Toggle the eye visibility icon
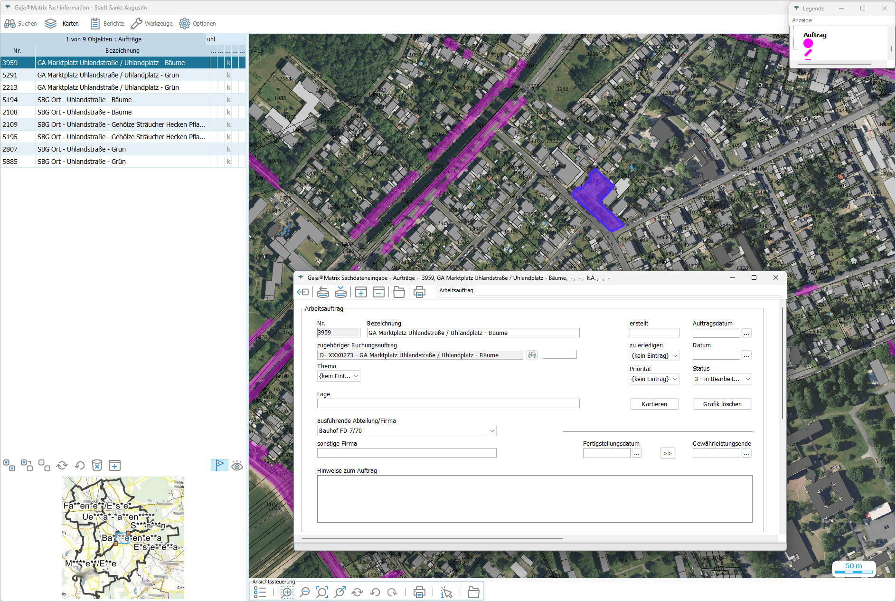The height and width of the screenshot is (602, 896). coord(237,466)
